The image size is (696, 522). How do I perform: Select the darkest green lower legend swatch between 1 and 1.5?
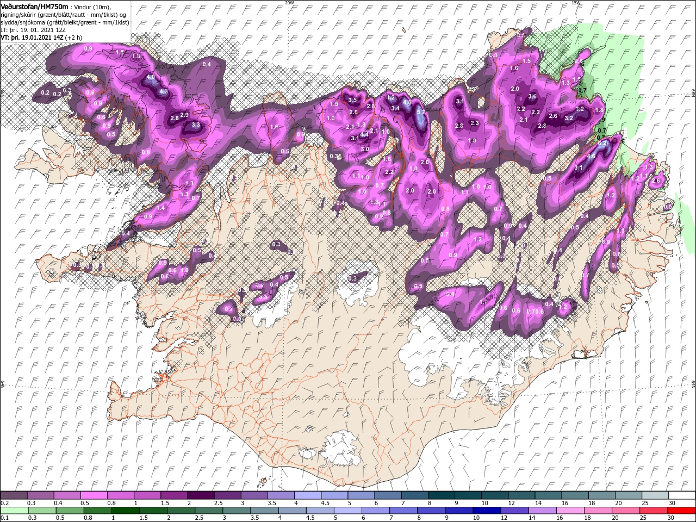click(x=125, y=511)
